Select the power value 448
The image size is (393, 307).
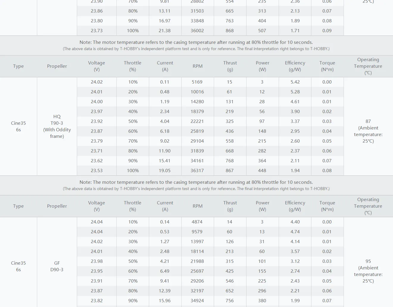click(262, 171)
